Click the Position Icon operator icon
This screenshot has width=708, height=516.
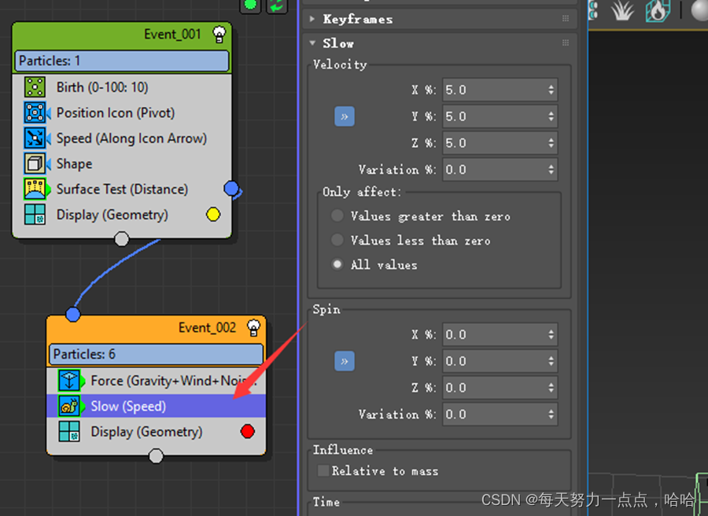coord(34,112)
